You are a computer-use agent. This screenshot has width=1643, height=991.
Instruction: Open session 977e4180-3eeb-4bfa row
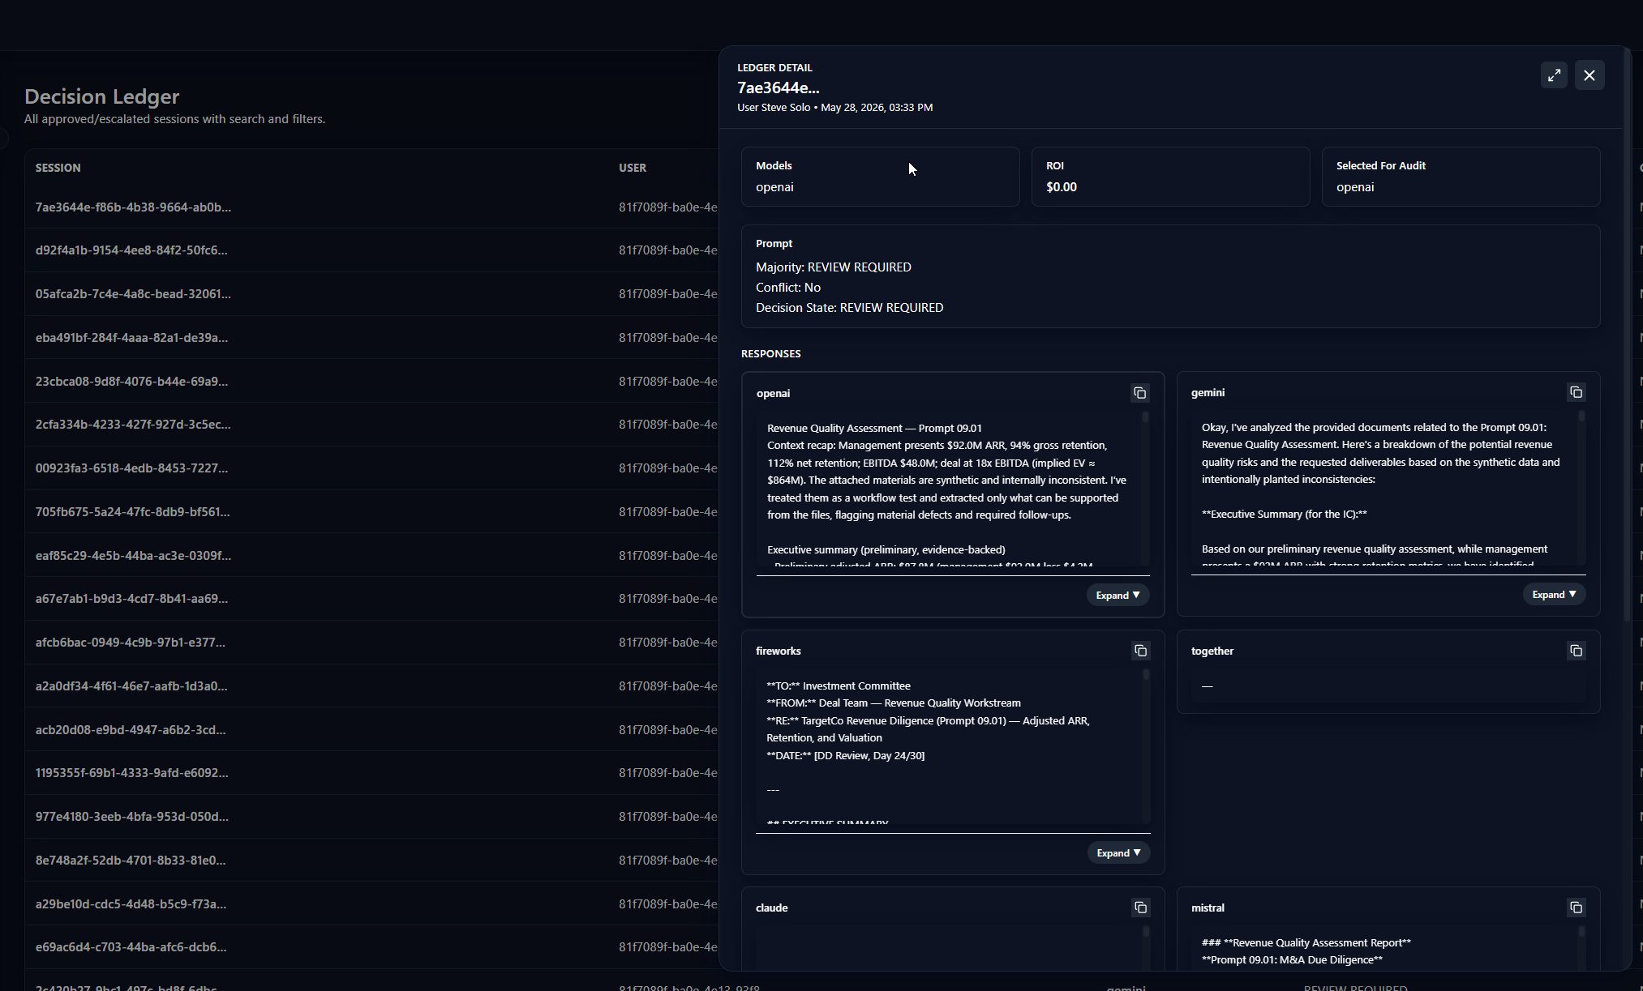[x=371, y=817]
